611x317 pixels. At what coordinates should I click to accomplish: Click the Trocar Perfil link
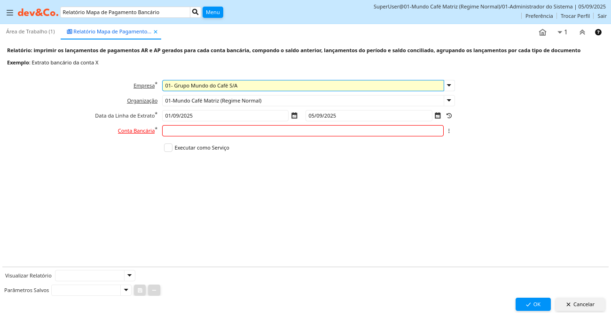click(575, 16)
